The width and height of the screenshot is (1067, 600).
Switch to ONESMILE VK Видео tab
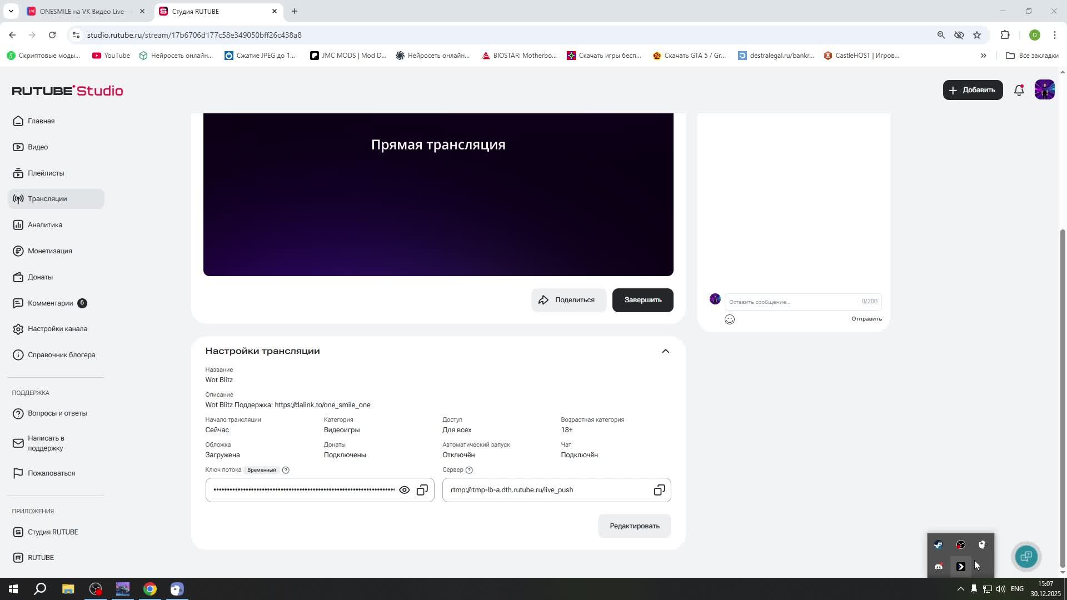click(x=83, y=11)
